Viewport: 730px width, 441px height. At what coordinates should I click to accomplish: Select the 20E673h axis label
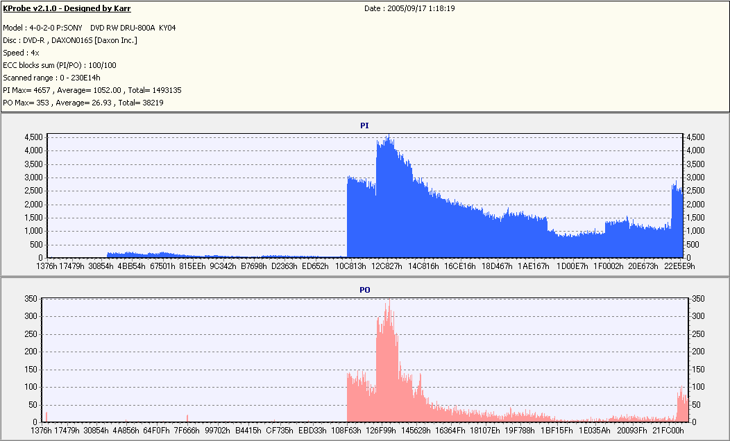[643, 266]
